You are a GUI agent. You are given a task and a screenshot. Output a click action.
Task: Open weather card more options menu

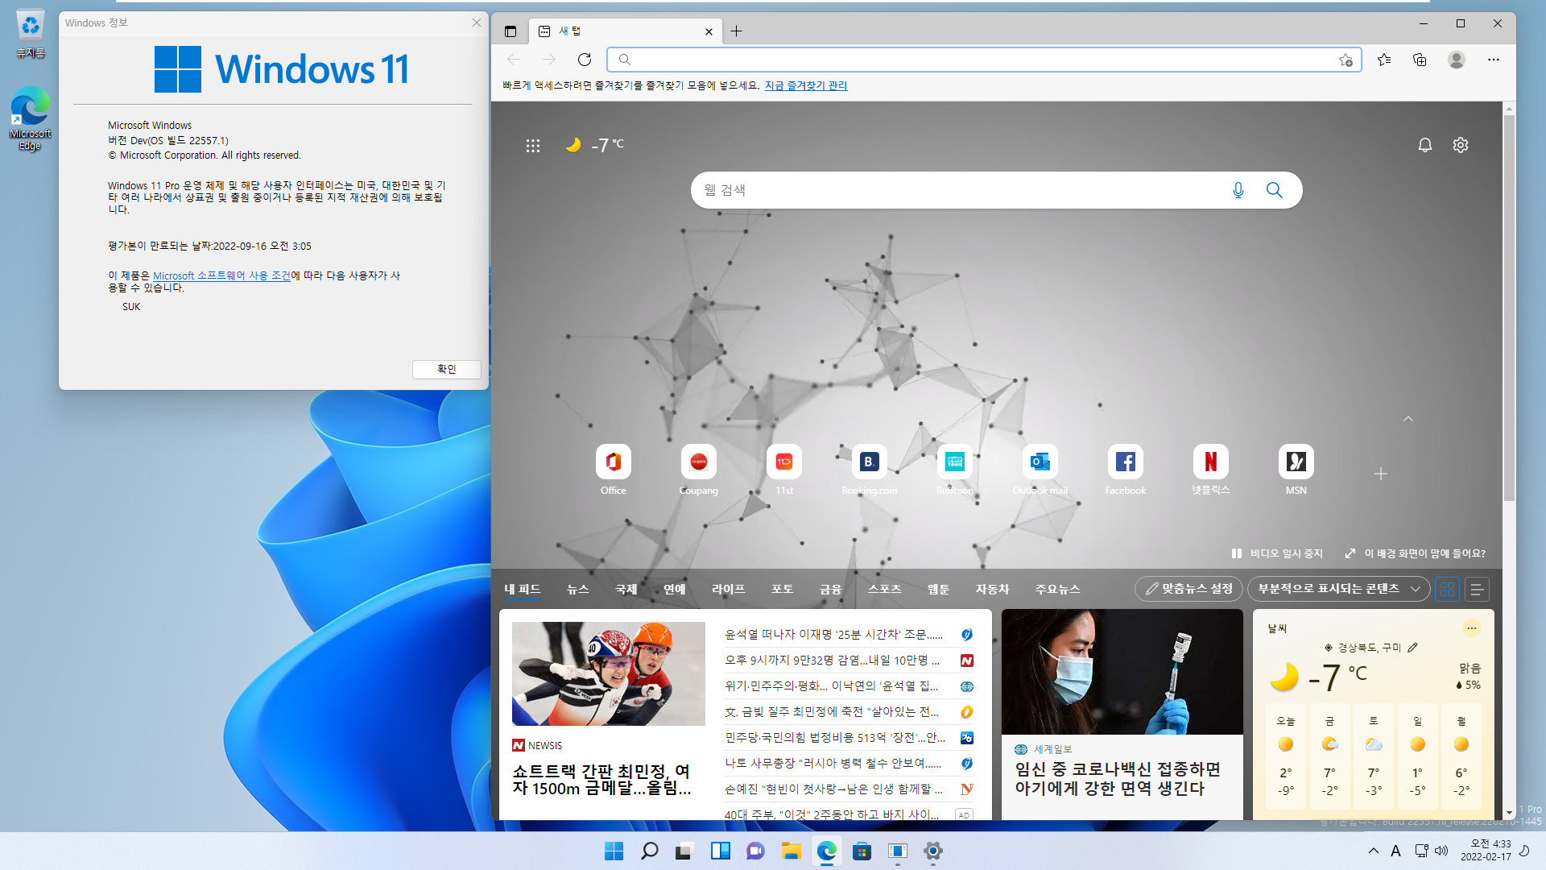[x=1471, y=628]
